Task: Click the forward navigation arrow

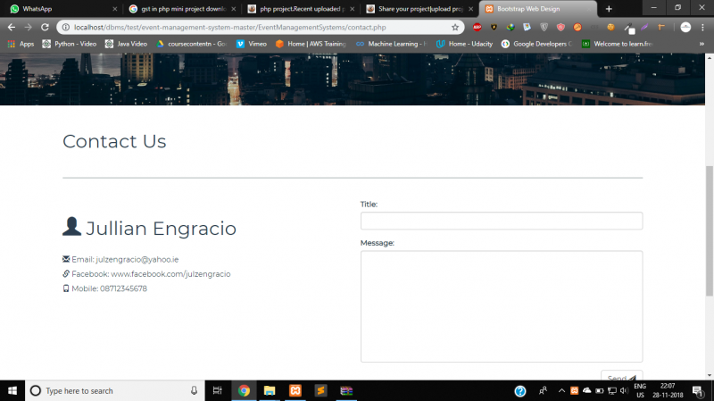Action: (x=29, y=28)
